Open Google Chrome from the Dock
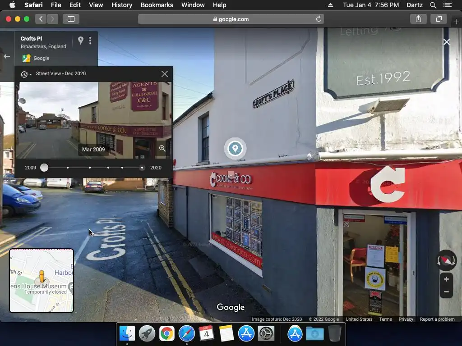Image resolution: width=462 pixels, height=346 pixels. (167, 334)
